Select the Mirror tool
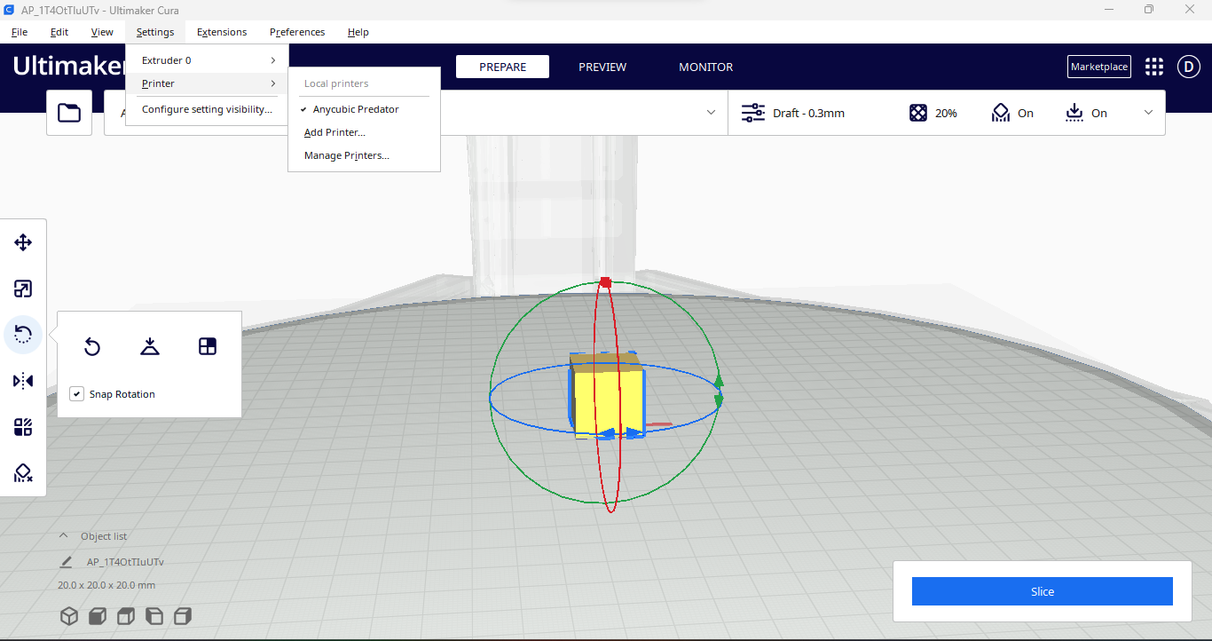This screenshot has width=1212, height=641. click(x=23, y=381)
